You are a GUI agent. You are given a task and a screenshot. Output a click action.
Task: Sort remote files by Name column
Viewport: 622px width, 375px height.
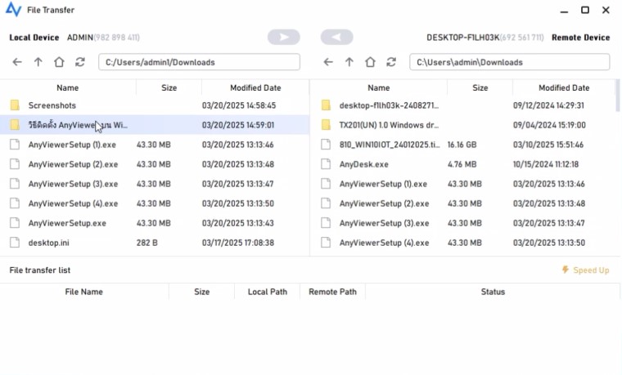[378, 88]
